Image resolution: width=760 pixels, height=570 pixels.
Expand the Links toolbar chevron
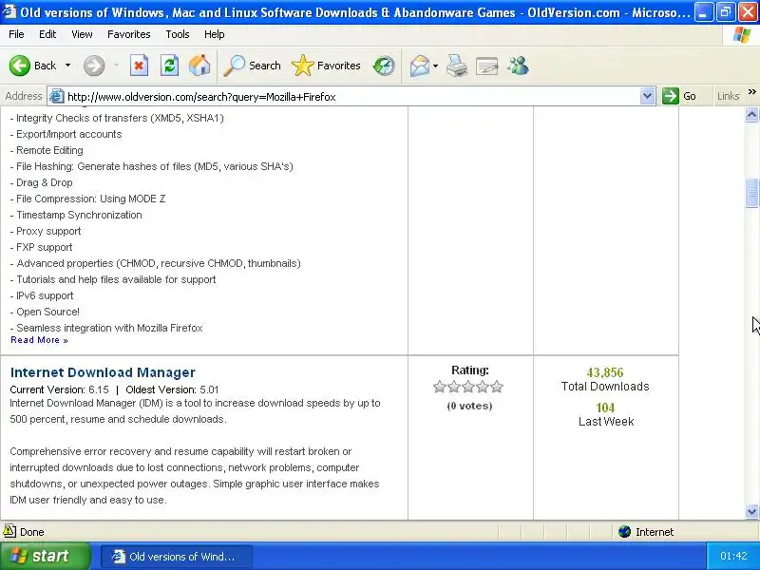[751, 91]
